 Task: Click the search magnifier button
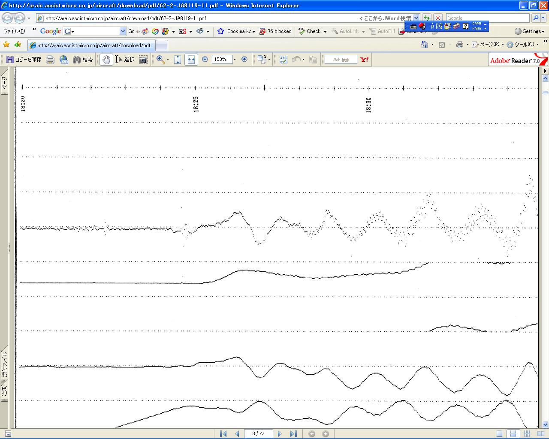click(x=536, y=18)
